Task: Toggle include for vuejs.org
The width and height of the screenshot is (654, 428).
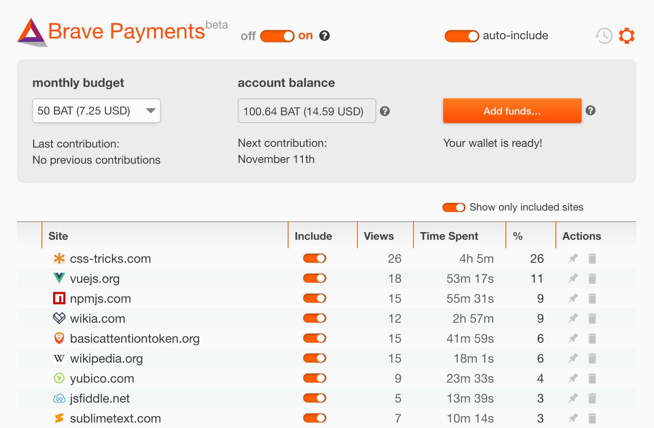Action: (315, 278)
